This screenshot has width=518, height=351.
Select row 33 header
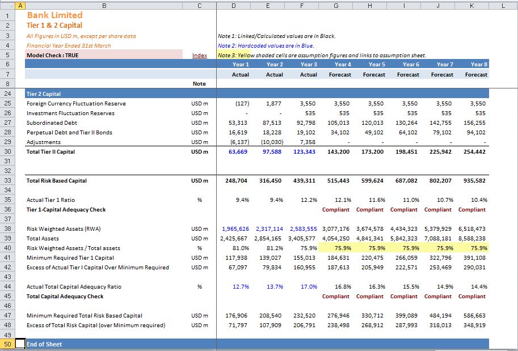pyautogui.click(x=7, y=181)
